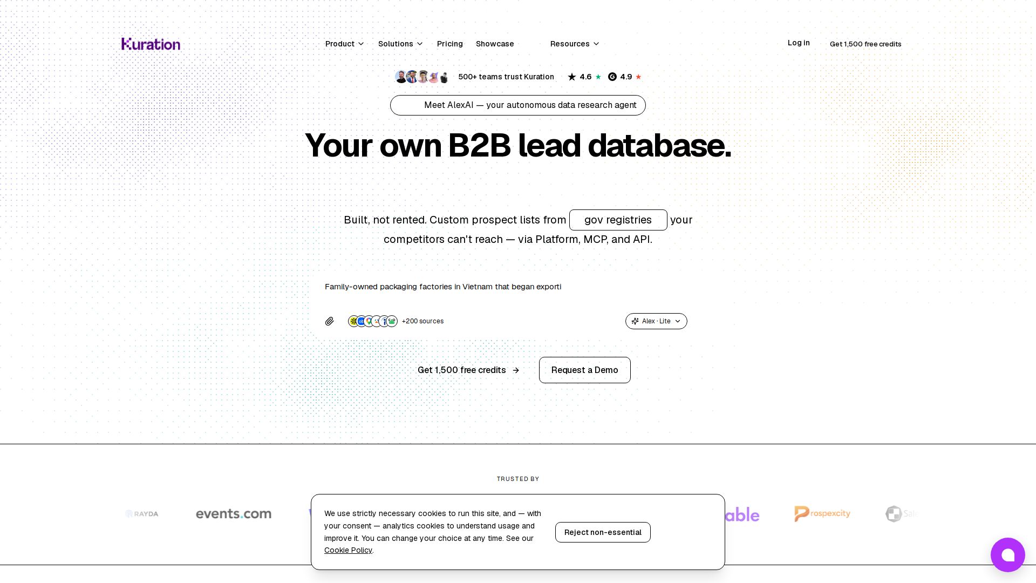
Task: Click the G2 logo next to 4.9
Action: [x=612, y=77]
